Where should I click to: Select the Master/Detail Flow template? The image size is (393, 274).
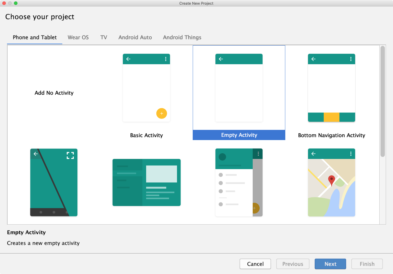[x=146, y=182]
